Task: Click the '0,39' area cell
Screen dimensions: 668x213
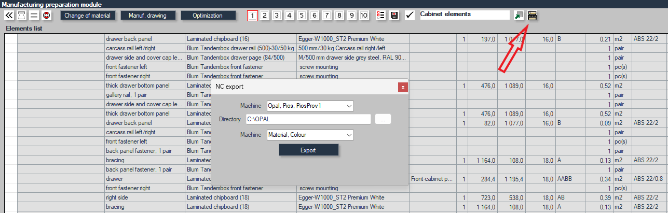Action: click(598, 197)
